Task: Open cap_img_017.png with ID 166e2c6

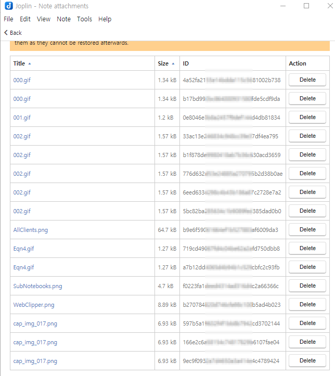Action: click(x=35, y=342)
